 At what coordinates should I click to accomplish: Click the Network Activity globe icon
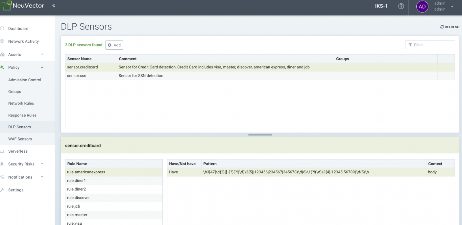(2, 41)
